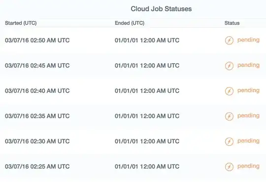The image size is (266, 182).
Task: Select start time 03/07/16 02:50 AM UTC
Action: point(37,40)
